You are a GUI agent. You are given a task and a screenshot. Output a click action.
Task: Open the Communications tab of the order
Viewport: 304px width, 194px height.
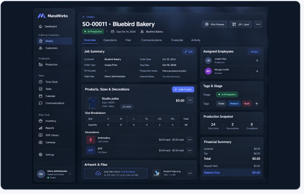click(151, 40)
